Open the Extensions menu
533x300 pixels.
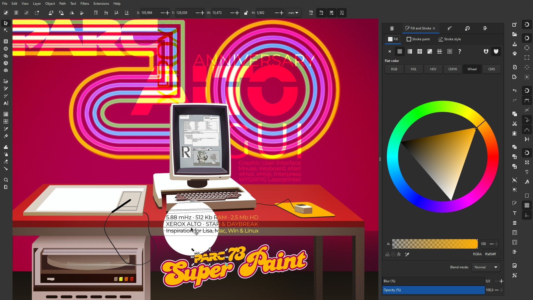(x=101, y=4)
